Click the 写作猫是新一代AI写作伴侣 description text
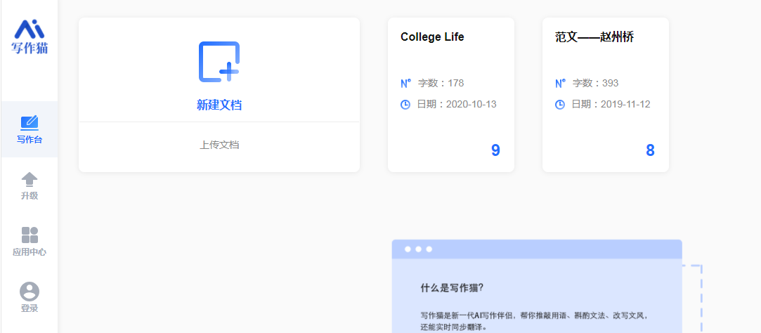761x333 pixels. click(534, 315)
